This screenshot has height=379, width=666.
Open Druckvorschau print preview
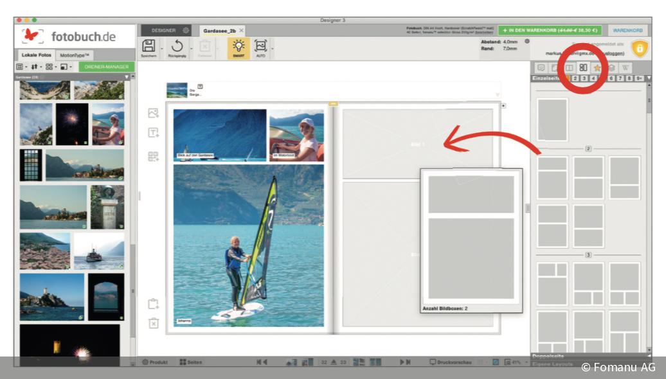450,362
